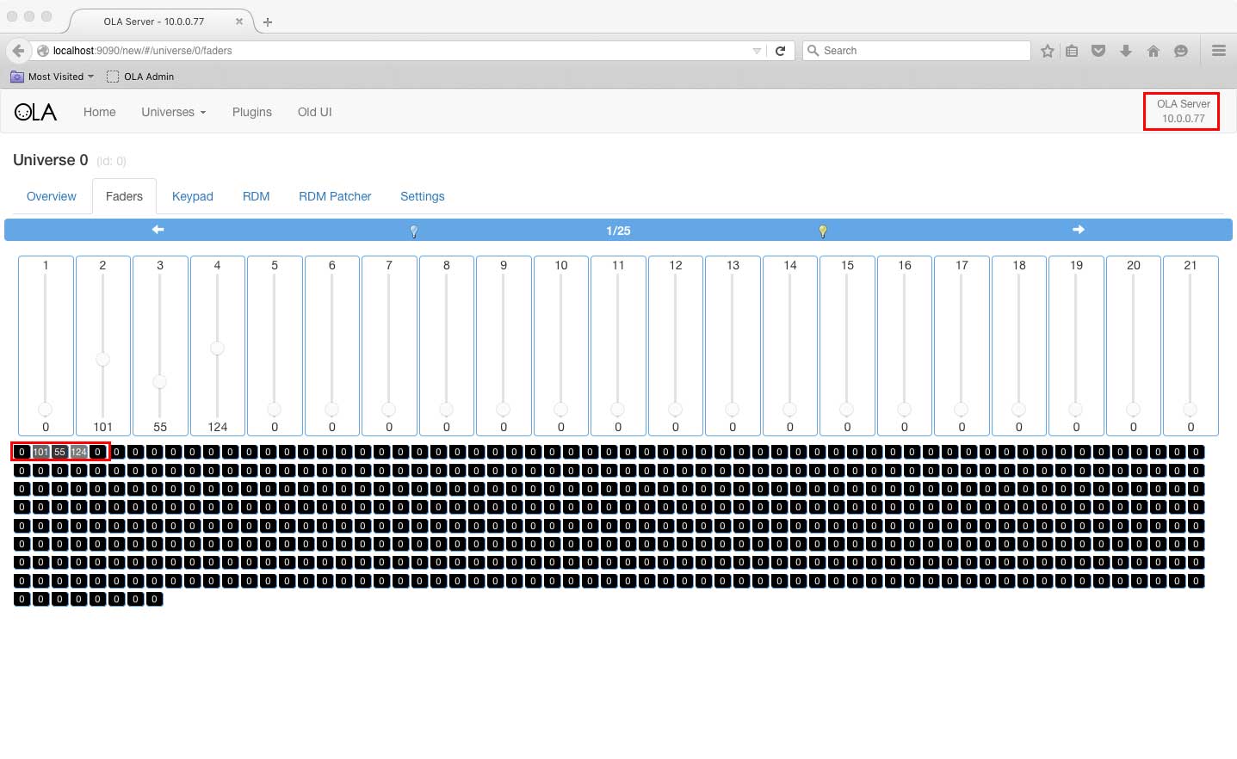
Task: Click the channel 4 fader handle at 124
Action: click(x=217, y=348)
